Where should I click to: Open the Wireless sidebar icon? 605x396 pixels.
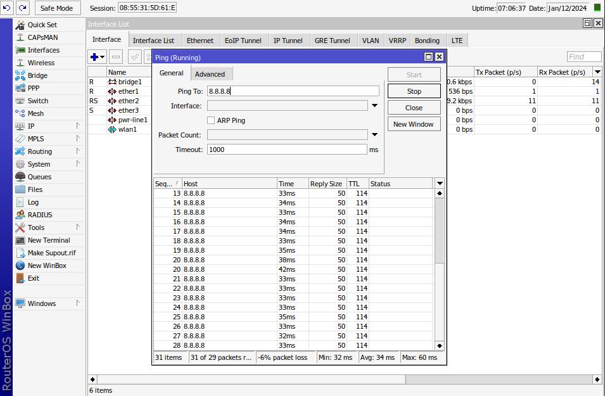coord(20,63)
